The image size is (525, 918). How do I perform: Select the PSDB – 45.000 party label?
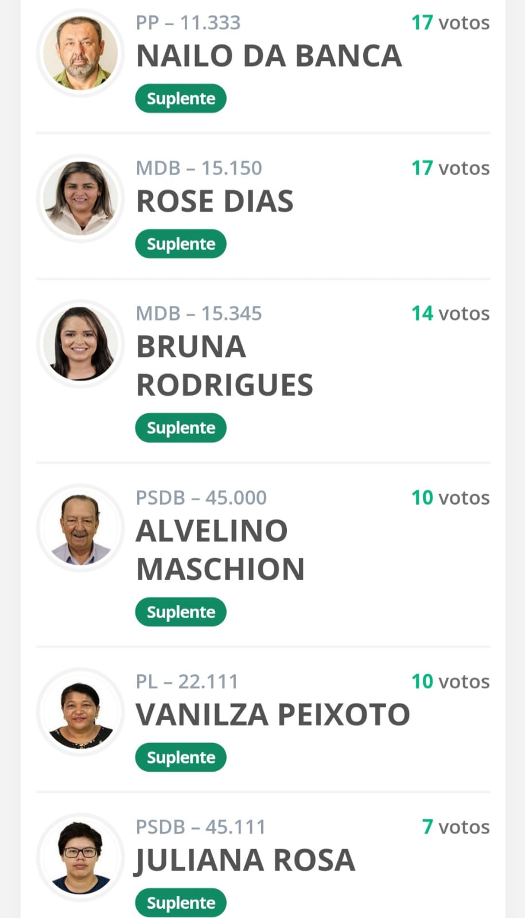coord(201,497)
